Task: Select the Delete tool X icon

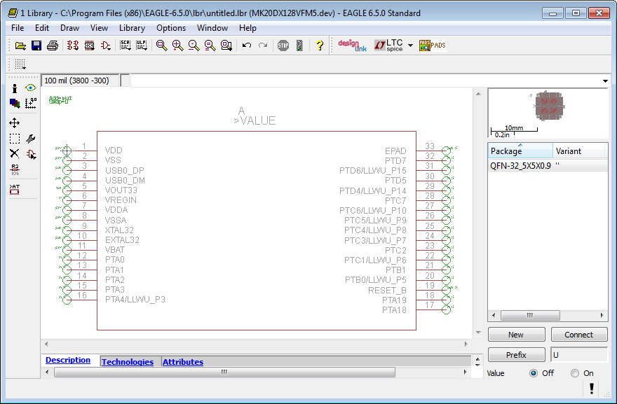Action: click(15, 153)
